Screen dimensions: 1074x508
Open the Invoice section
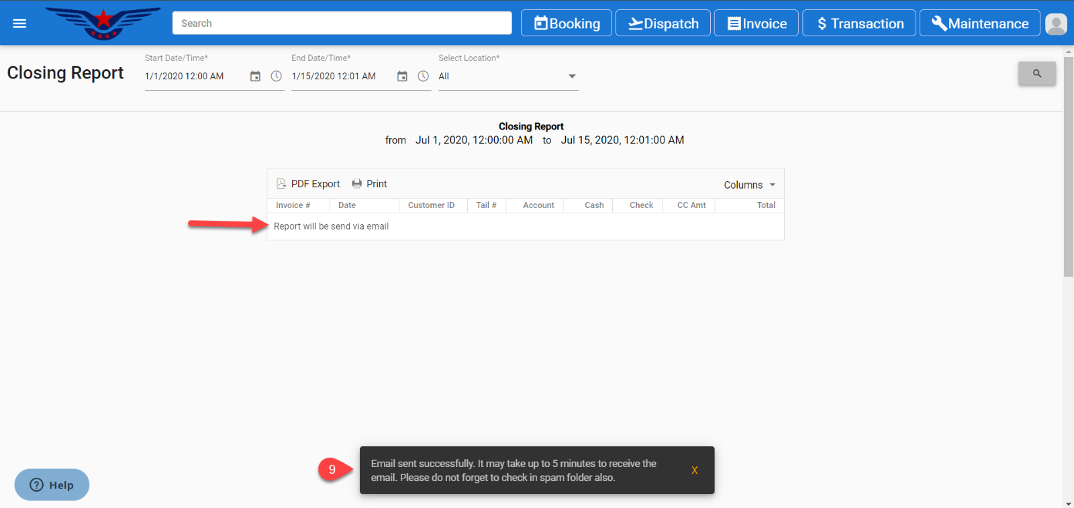pyautogui.click(x=756, y=23)
